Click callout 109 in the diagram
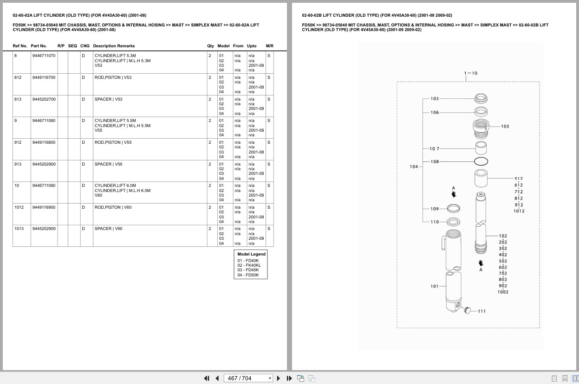 [435, 209]
